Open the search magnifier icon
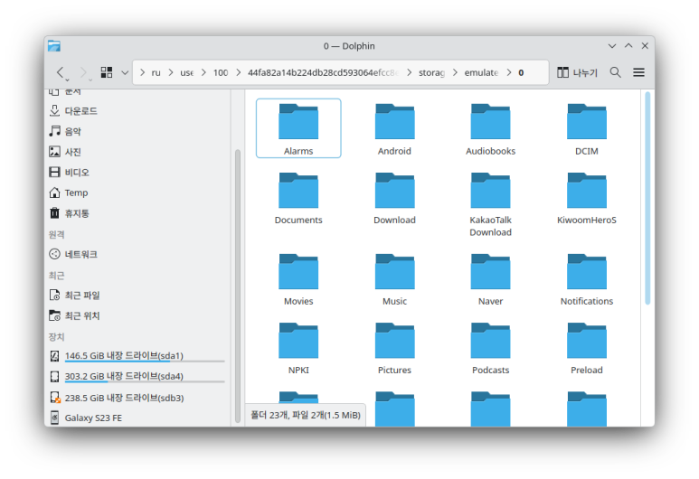 point(615,72)
